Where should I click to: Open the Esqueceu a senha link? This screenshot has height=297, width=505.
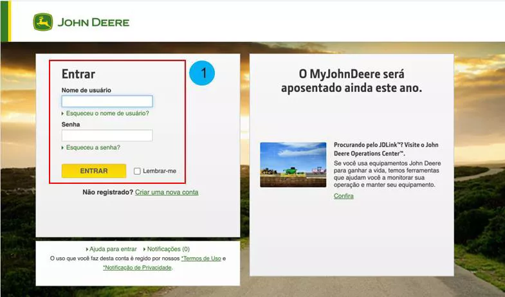tap(93, 147)
